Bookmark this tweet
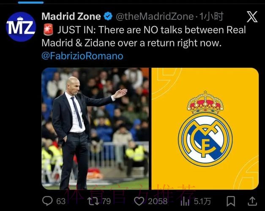265x211 pixels. 231,201
